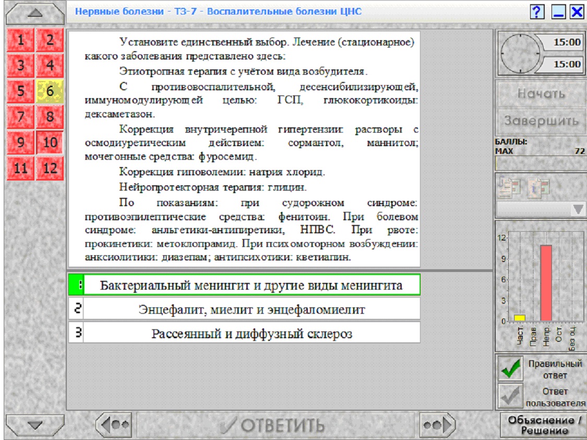Click the MAX score value 72

pos(580,151)
